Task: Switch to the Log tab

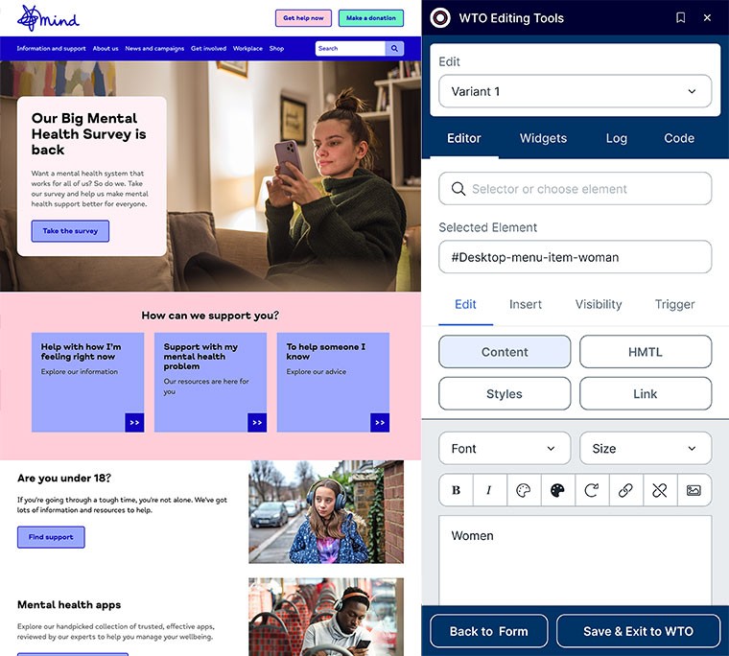Action: coord(617,138)
